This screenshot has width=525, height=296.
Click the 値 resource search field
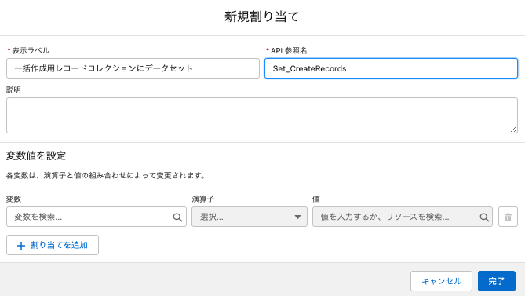coord(403,217)
